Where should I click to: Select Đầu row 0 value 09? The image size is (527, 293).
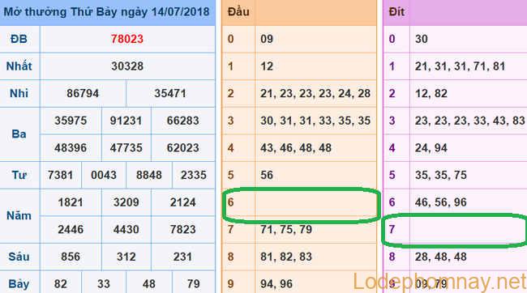point(267,39)
